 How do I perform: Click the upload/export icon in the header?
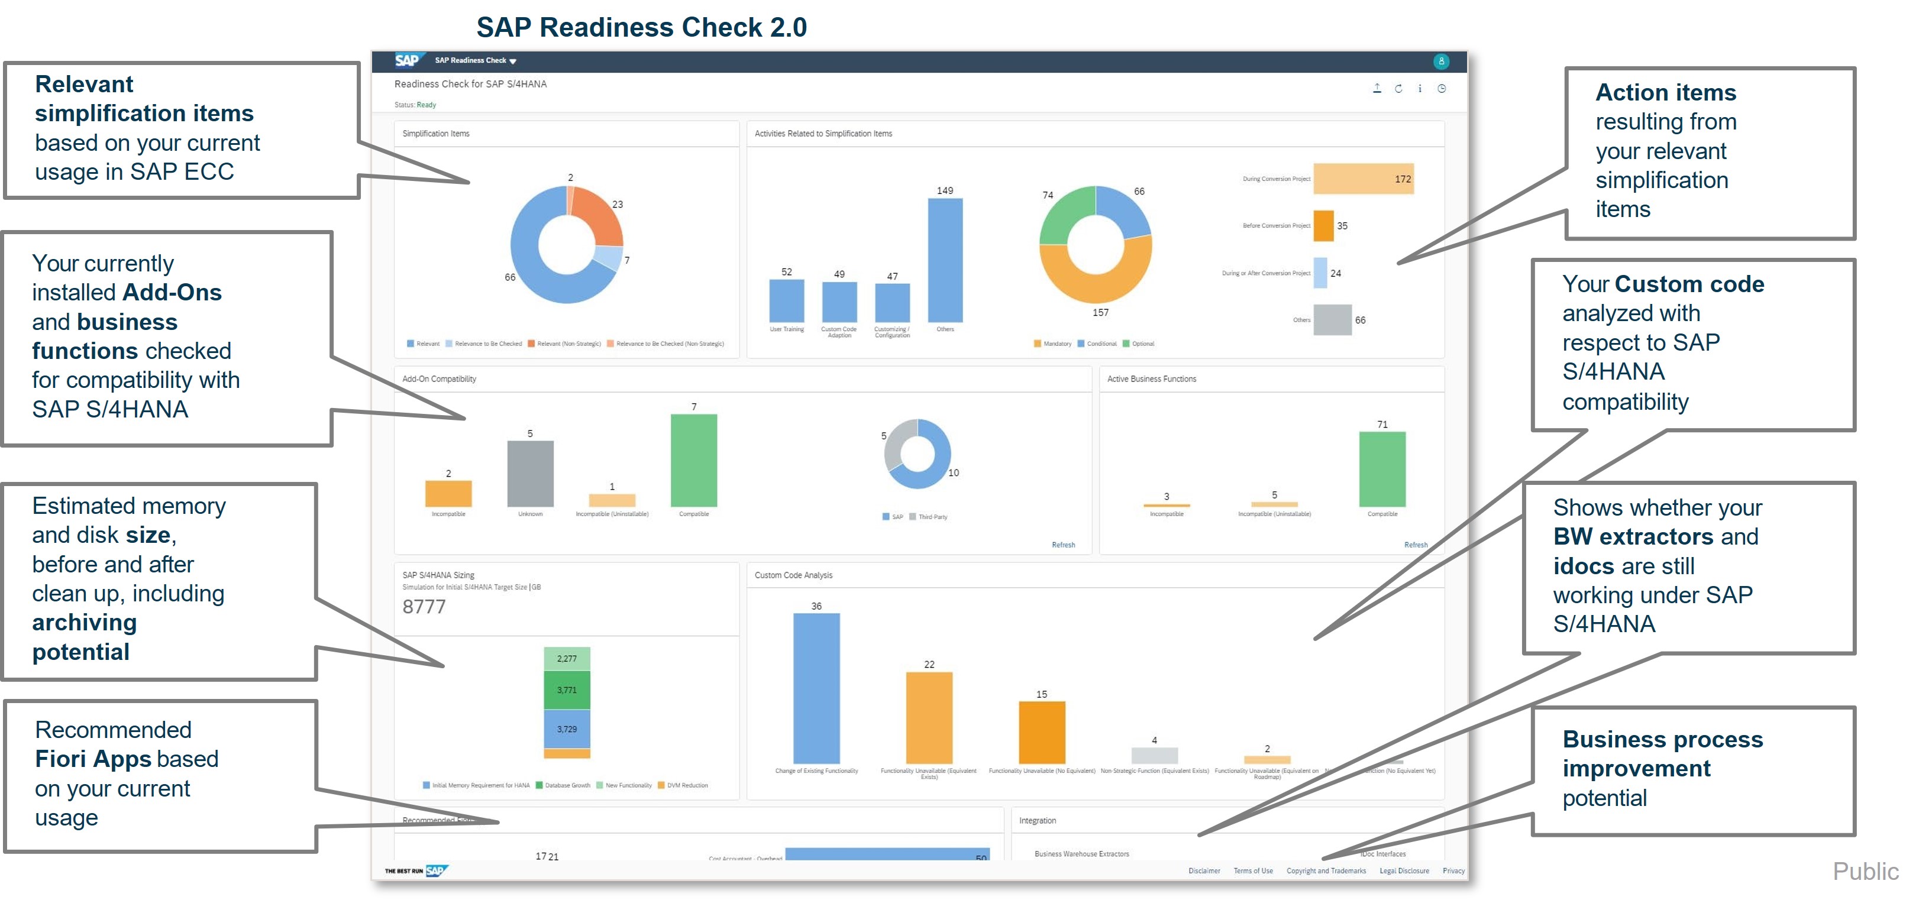coord(1377,89)
